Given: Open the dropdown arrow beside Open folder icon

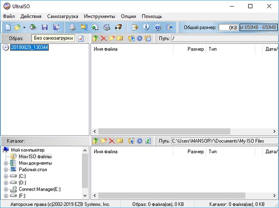Looking at the screenshot, I should (24, 27).
